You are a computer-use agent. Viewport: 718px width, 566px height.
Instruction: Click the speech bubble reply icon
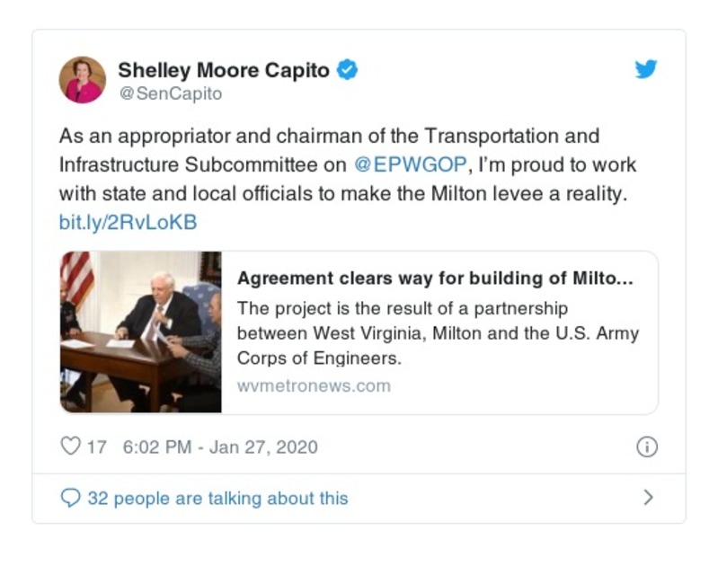tap(69, 498)
